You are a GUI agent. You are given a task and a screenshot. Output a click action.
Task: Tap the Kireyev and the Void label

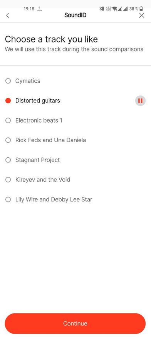tap(43, 180)
